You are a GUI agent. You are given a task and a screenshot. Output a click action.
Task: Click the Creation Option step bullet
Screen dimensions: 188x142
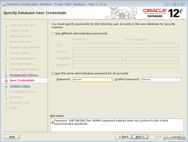[6, 86]
